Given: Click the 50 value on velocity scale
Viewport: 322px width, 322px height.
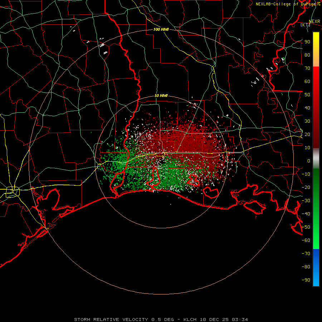Looking at the screenshot, I should pyautogui.click(x=307, y=95).
